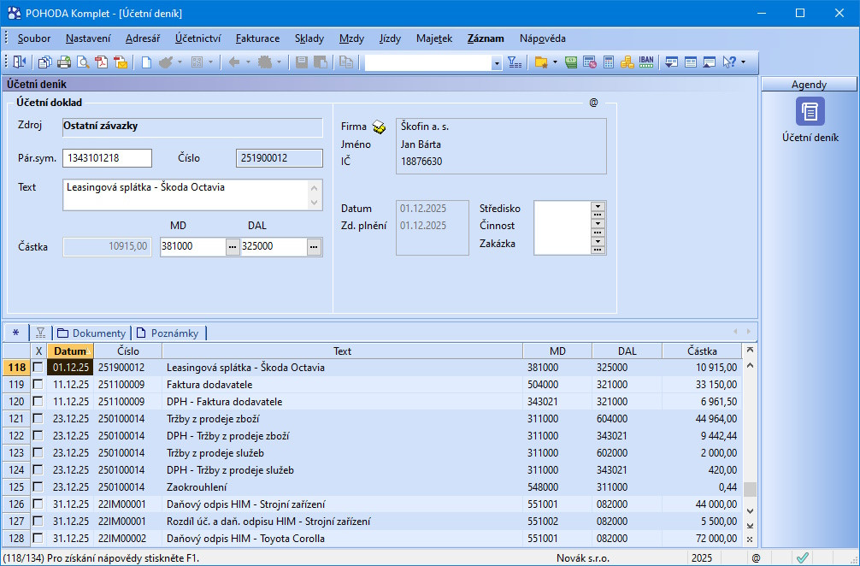Click the filter funnel toolbar icon

[513, 62]
